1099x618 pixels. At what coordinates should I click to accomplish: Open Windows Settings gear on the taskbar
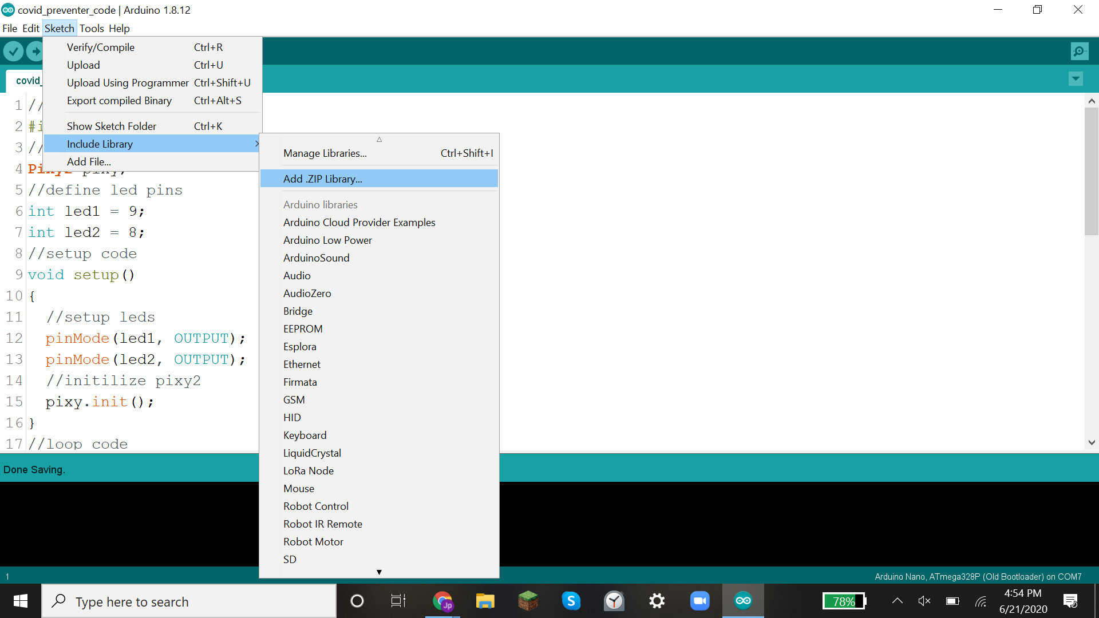[657, 601]
